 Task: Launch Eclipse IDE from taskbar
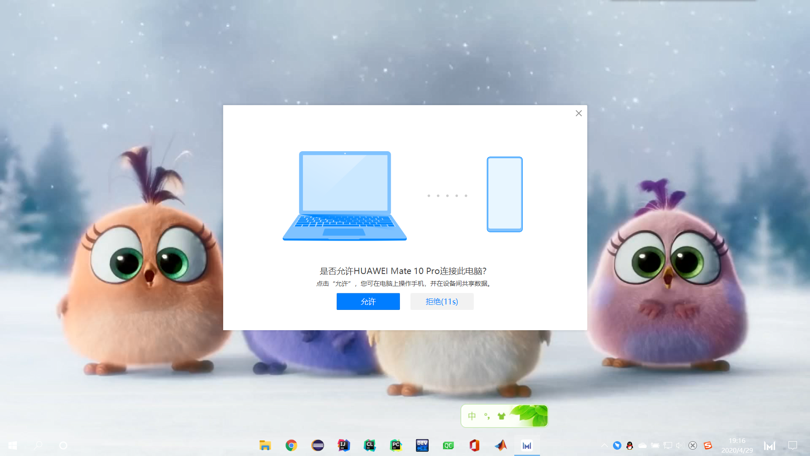[318, 445]
